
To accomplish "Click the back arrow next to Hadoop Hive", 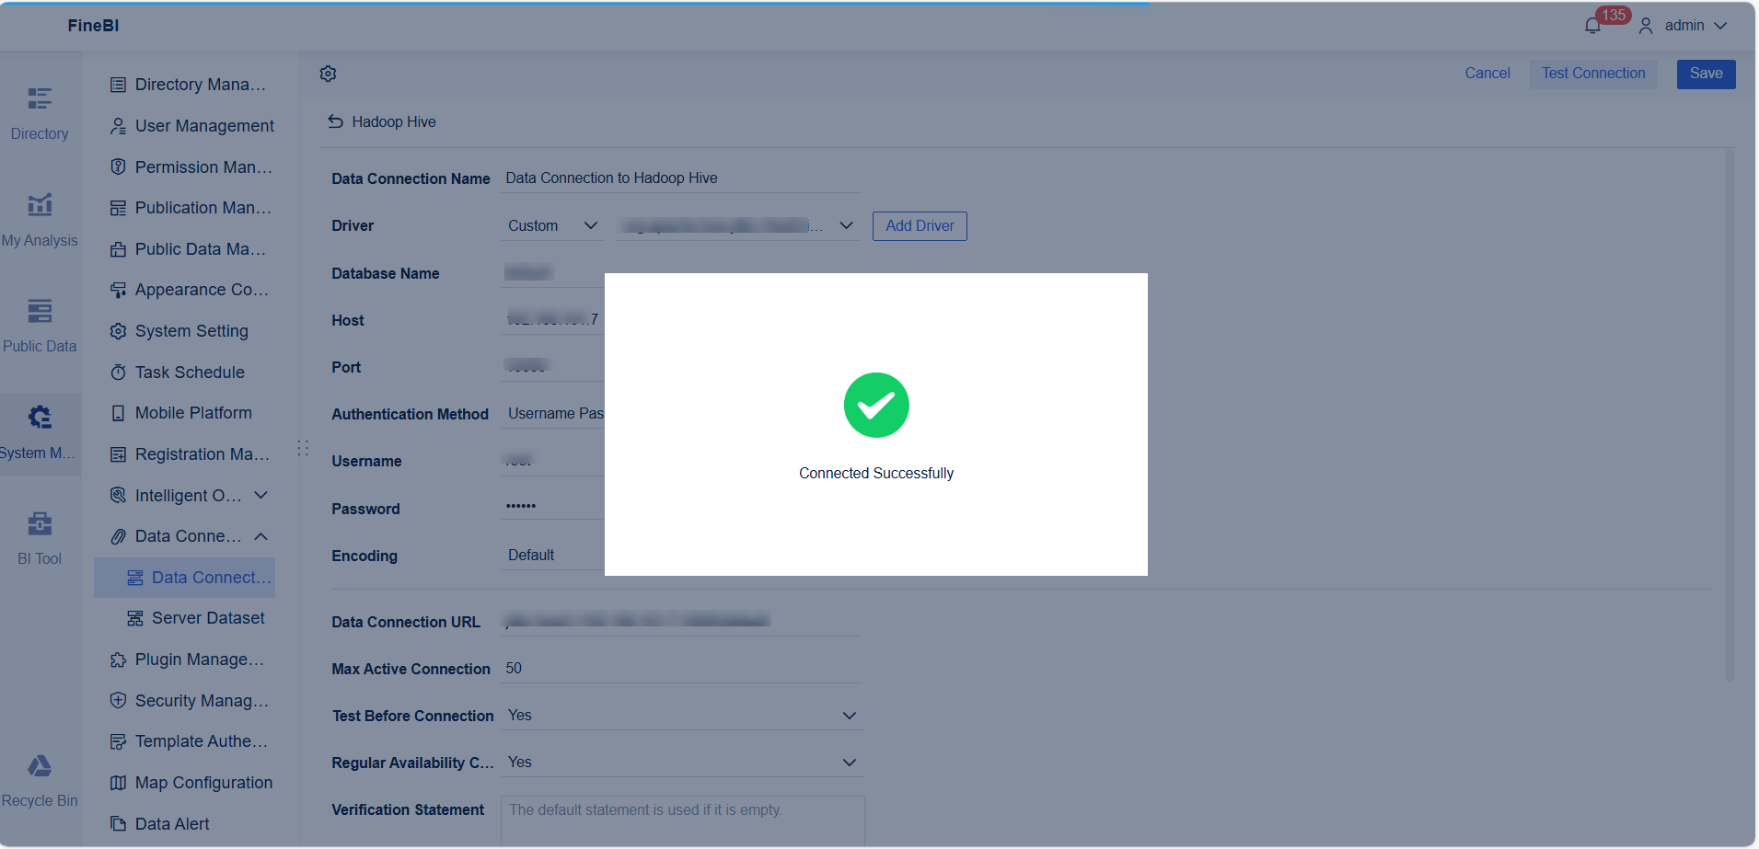I will [x=335, y=121].
